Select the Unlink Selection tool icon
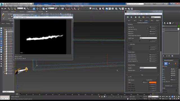 click(x=12, y=9)
